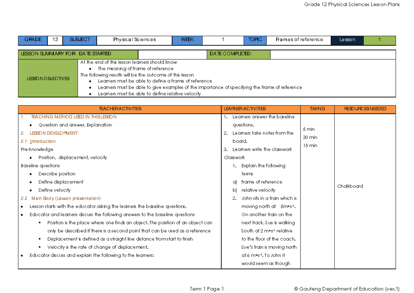The image size is (414, 293).
Task: Click the 'Baseline questions' line
Action: [x=40, y=166]
